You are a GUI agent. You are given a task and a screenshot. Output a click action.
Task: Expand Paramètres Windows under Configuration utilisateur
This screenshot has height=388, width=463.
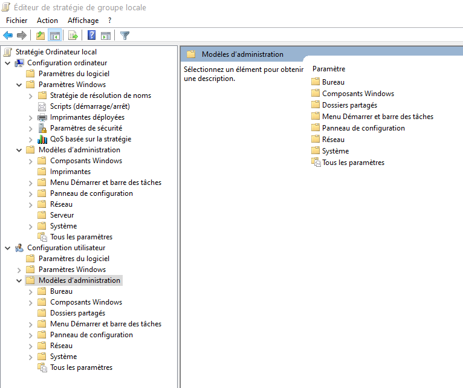(19, 270)
